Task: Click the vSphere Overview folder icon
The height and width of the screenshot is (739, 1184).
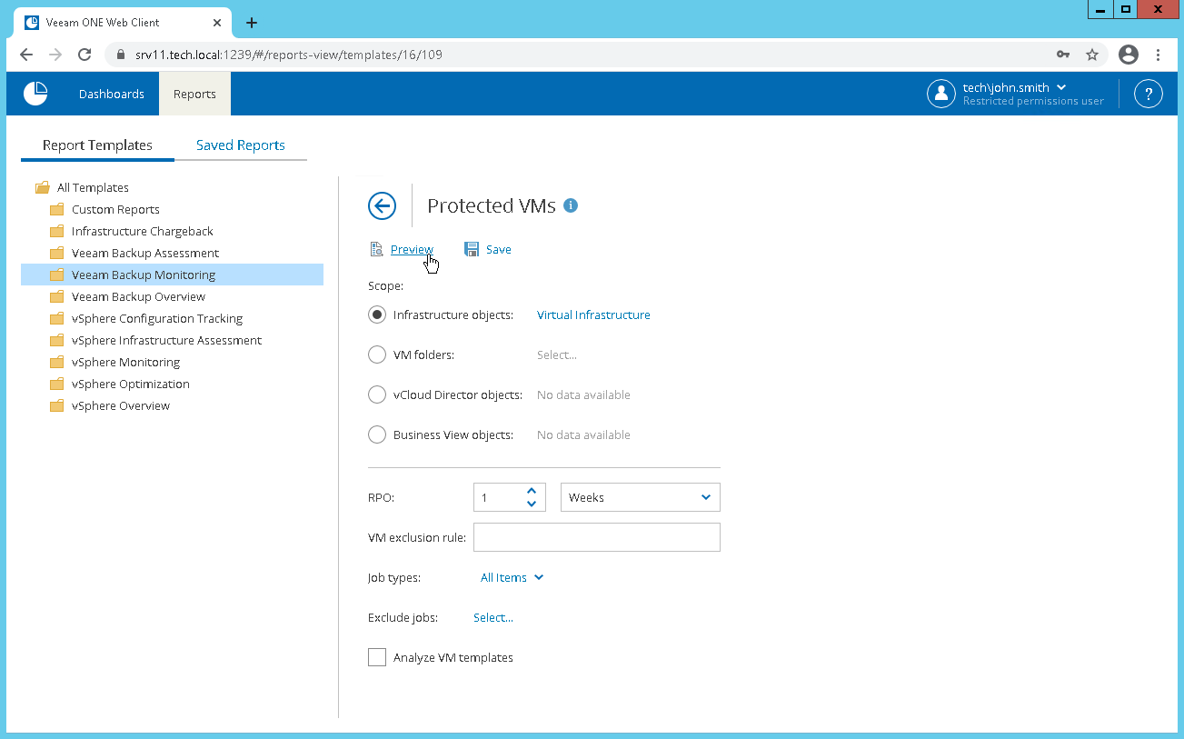Action: [57, 406]
